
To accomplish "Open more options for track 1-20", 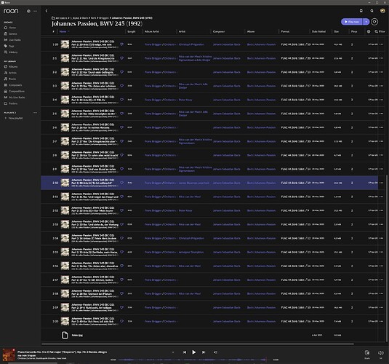I will [381, 44].
